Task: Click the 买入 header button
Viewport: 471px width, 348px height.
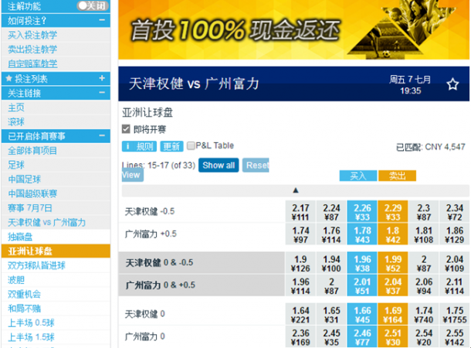Action: [x=358, y=176]
